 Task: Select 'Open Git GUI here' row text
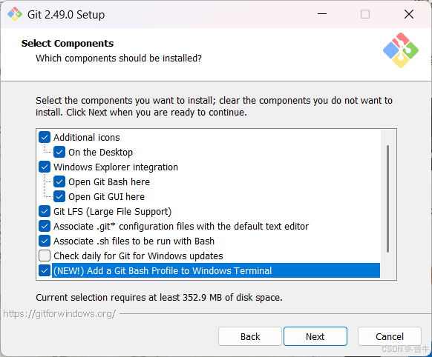(106, 196)
